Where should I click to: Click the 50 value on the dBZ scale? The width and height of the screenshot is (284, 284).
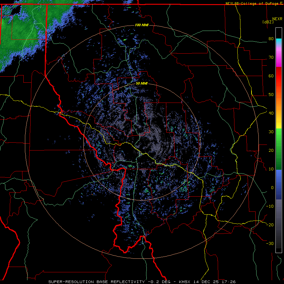click(271, 95)
